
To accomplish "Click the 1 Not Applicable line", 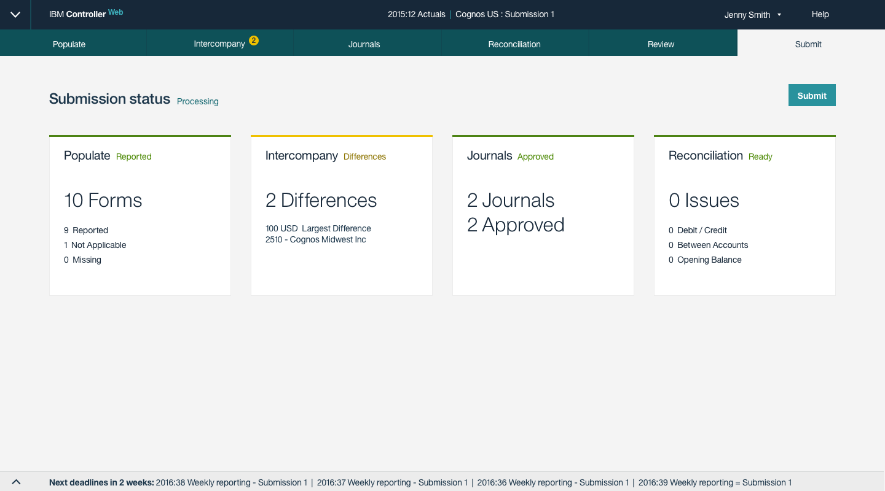I will click(95, 245).
